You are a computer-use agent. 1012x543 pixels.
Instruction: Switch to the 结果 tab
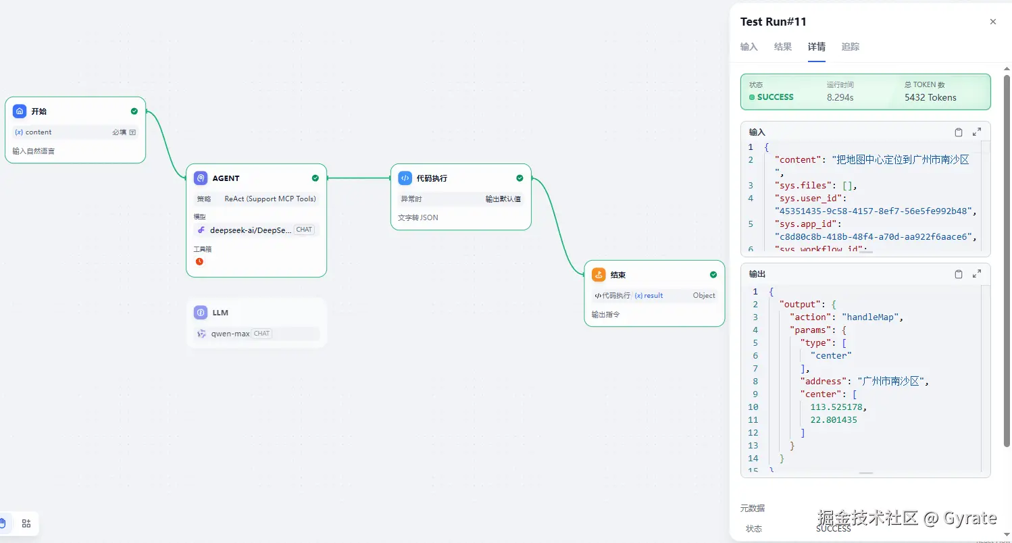(782, 47)
